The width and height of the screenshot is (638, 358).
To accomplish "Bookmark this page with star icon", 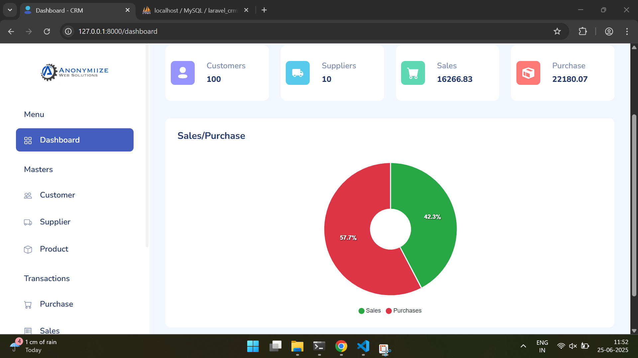I will coord(557,31).
